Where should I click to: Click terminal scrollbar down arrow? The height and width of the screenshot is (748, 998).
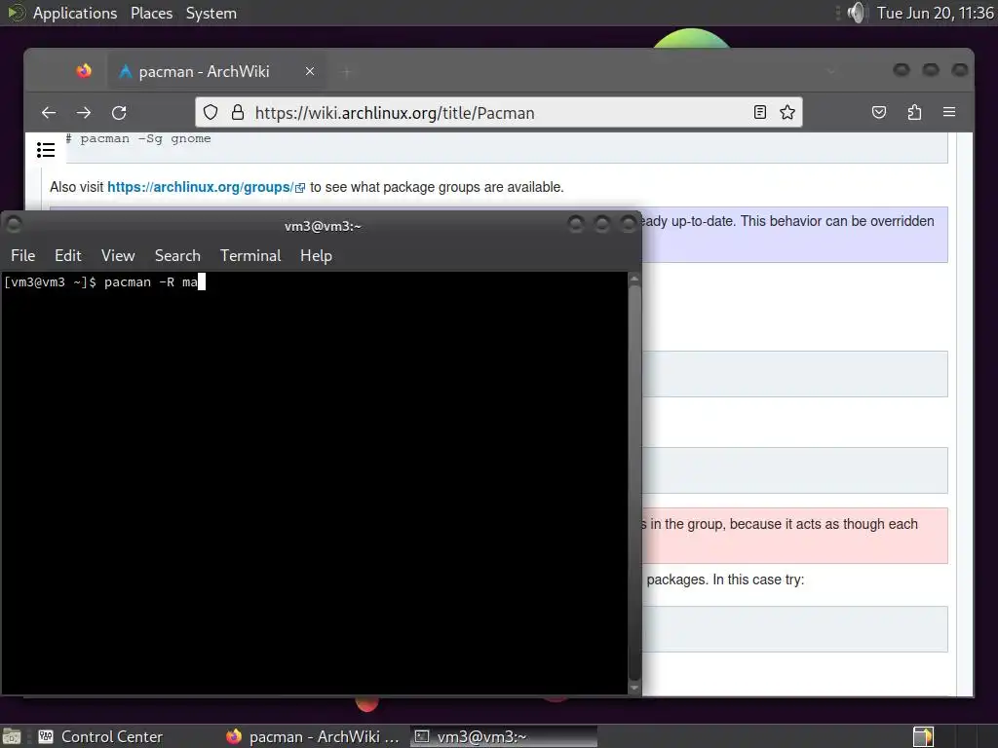pyautogui.click(x=633, y=688)
